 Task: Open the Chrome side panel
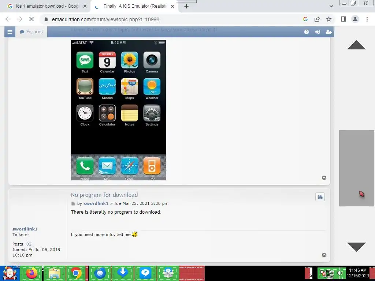tap(344, 19)
